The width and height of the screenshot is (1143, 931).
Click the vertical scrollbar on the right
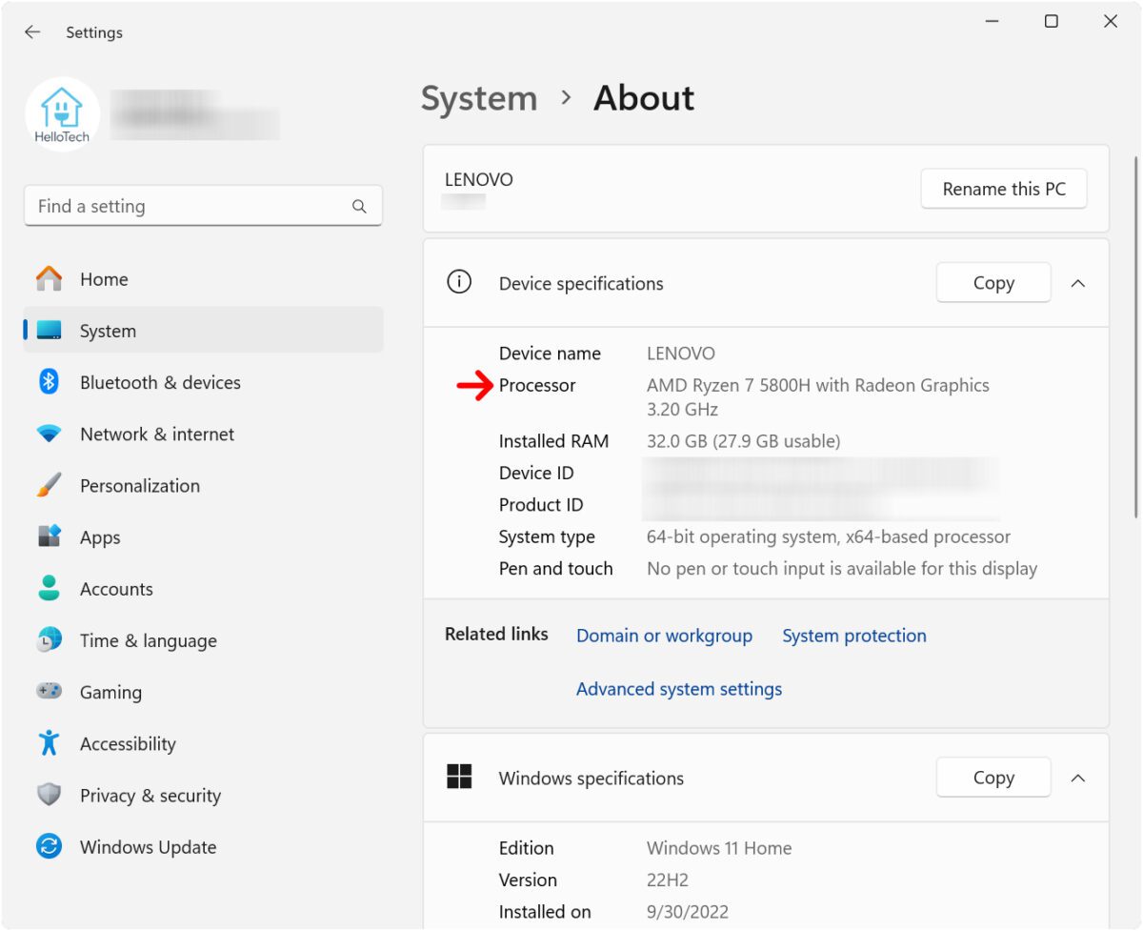click(1134, 338)
